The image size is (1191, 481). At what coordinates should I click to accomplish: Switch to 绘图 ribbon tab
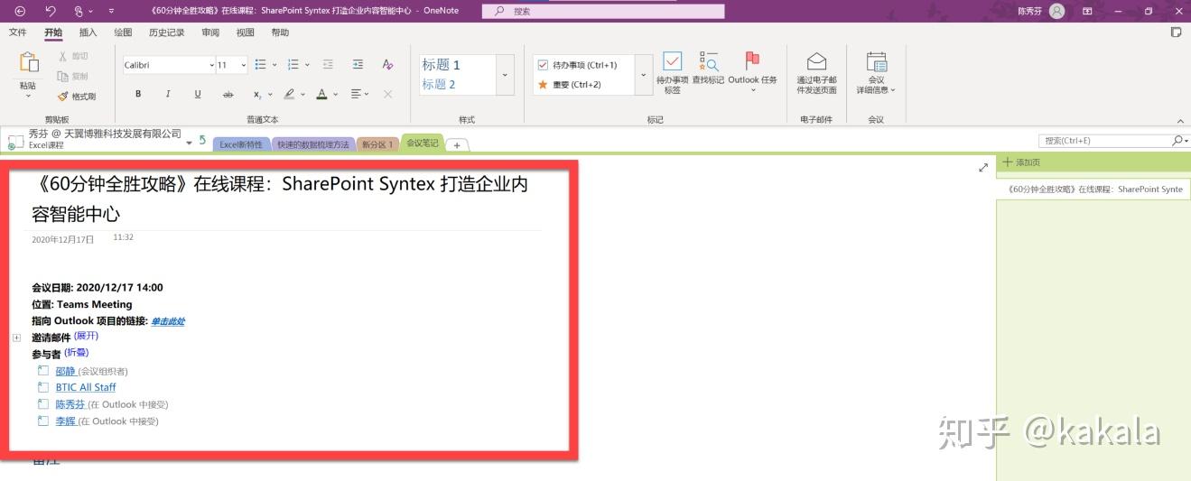click(123, 32)
